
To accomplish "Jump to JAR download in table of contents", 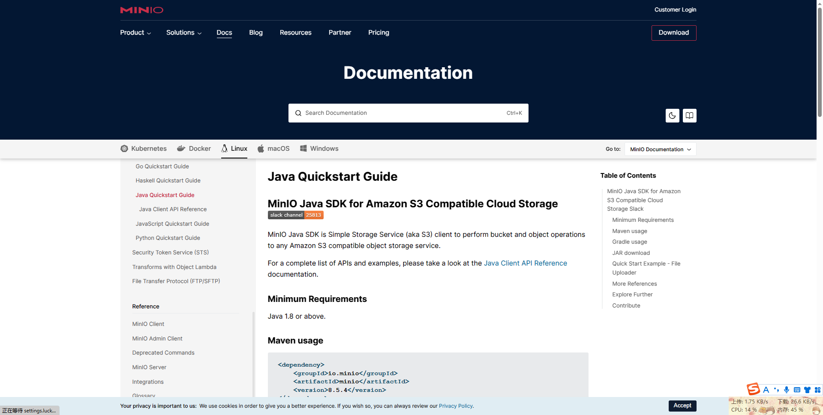I will tap(631, 253).
